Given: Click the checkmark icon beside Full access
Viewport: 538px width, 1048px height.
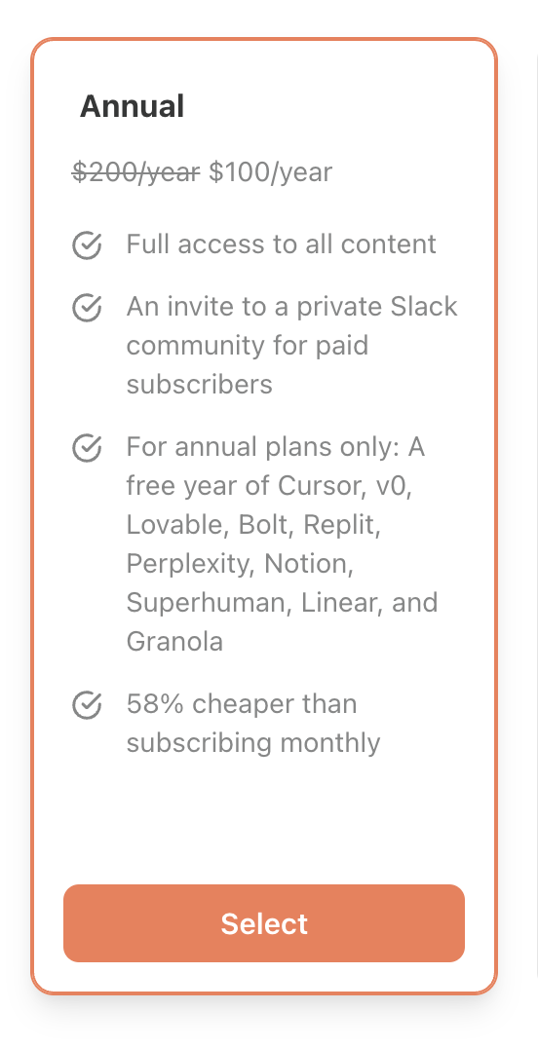Looking at the screenshot, I should click(87, 244).
